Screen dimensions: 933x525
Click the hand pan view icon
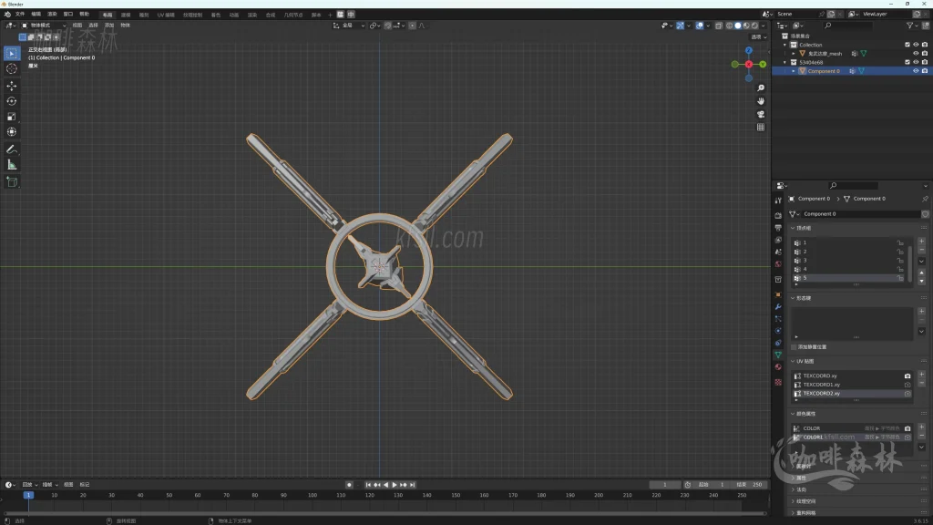[761, 100]
